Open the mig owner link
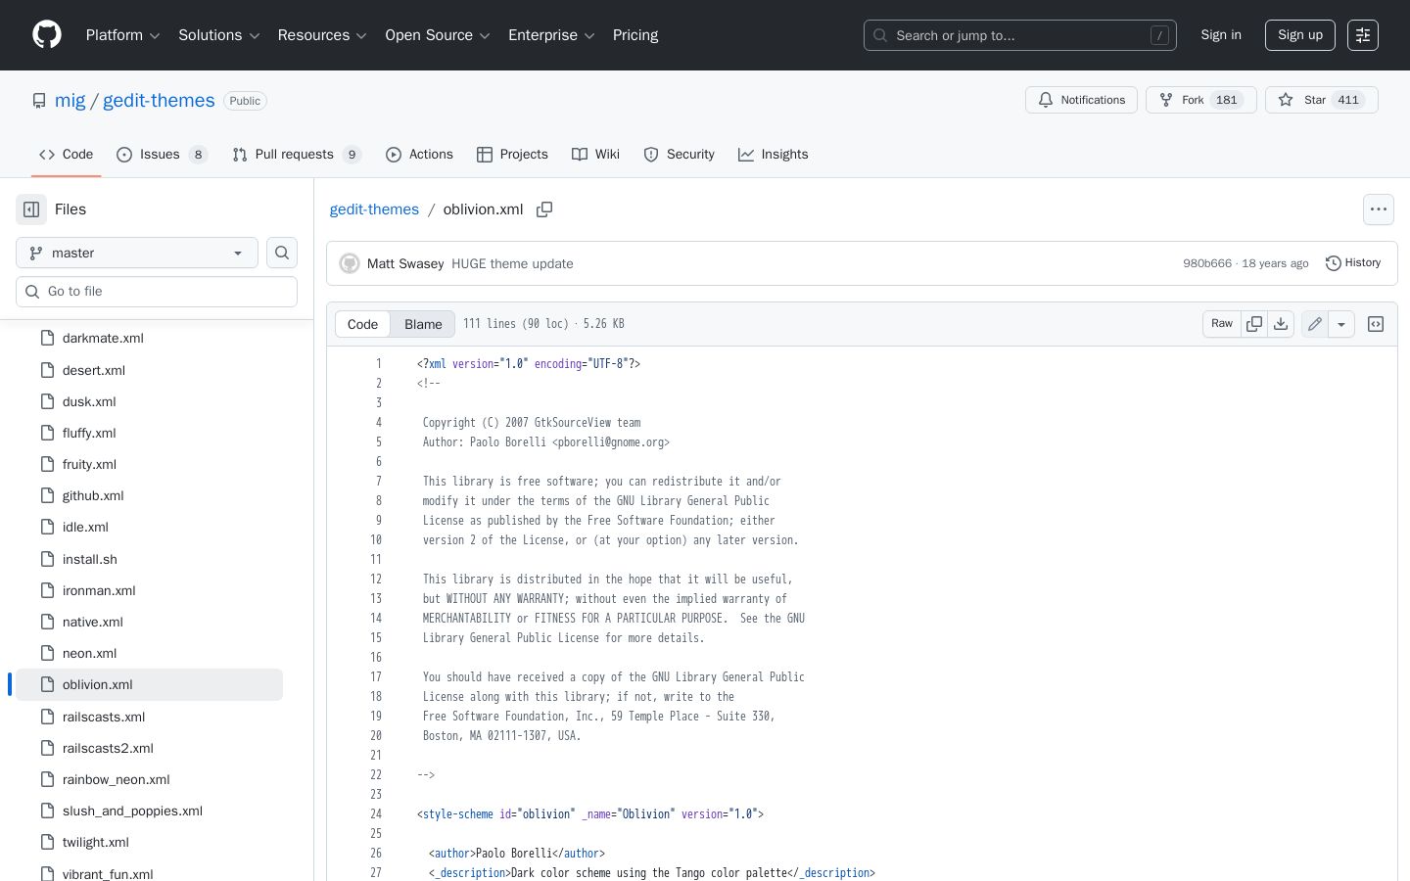Screen dimensions: 1410x881 click(x=70, y=101)
